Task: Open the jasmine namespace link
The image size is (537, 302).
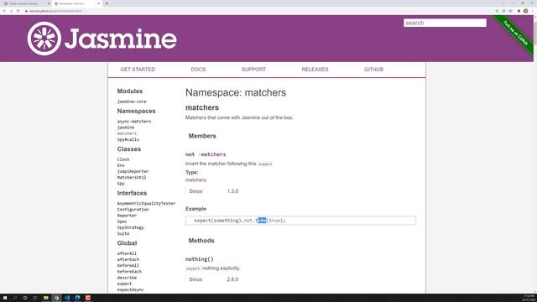Action: [x=126, y=128]
